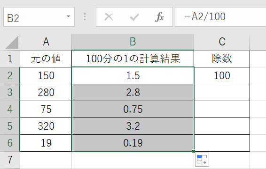Image resolution: width=266 pixels, height=169 pixels.
Task: Select row 7 header
Action: [10, 160]
